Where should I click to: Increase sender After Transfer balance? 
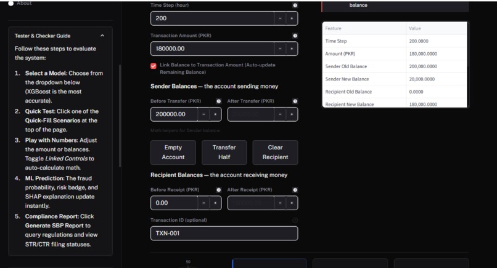tap(292, 114)
